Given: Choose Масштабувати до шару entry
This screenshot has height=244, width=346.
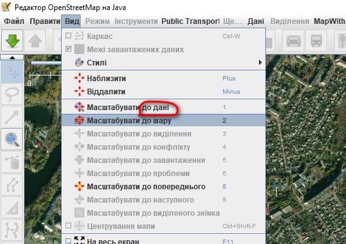Looking at the screenshot, I should (163, 121).
